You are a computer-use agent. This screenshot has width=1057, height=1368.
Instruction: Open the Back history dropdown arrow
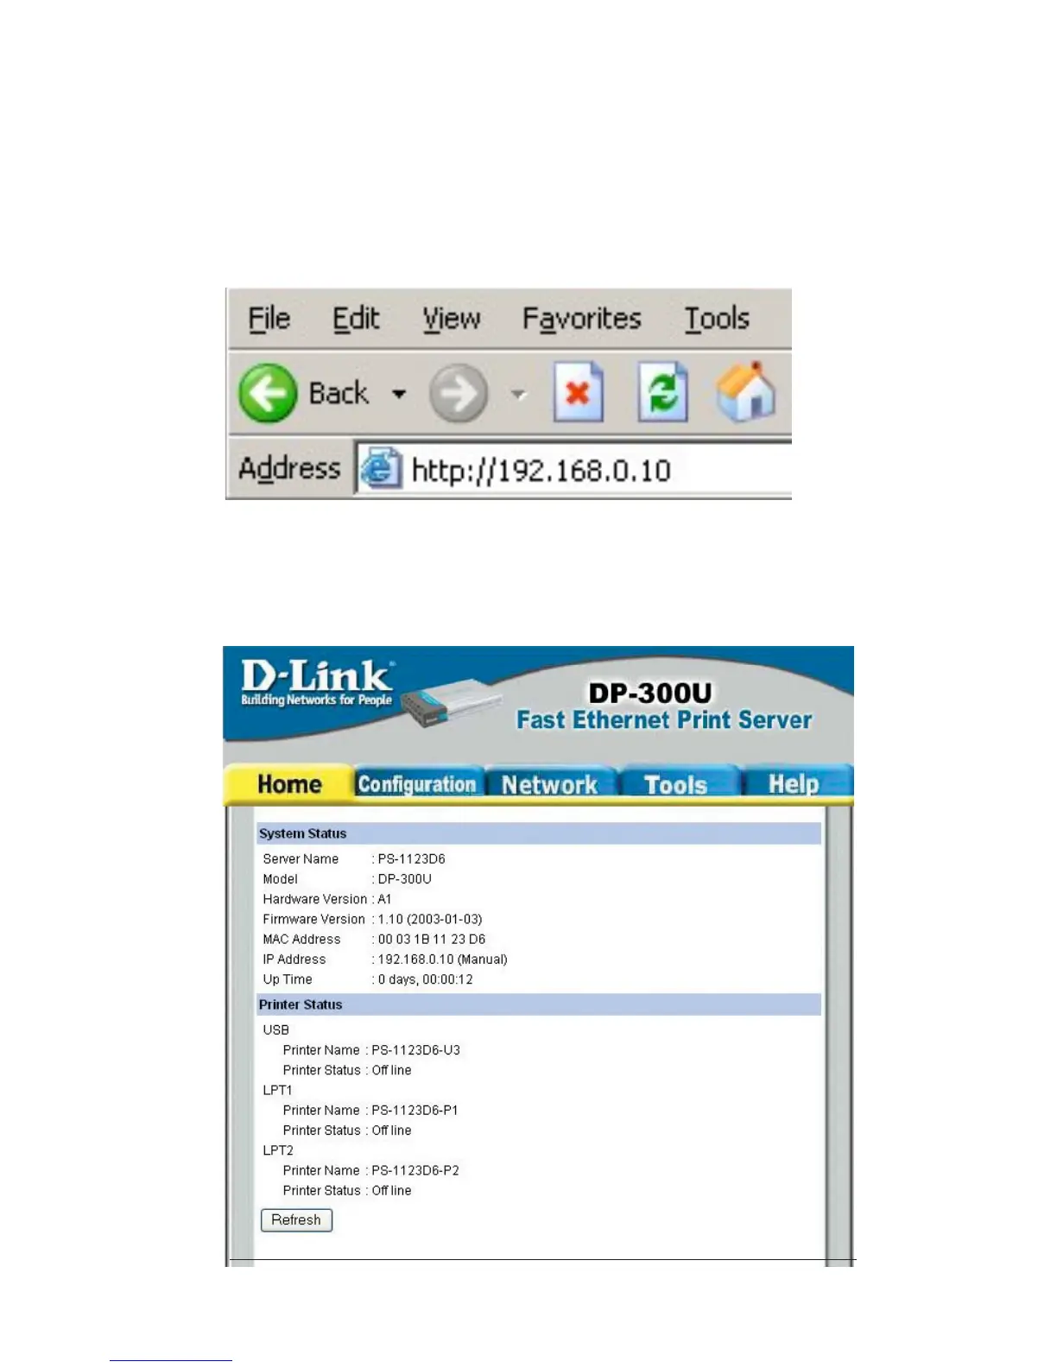point(398,394)
